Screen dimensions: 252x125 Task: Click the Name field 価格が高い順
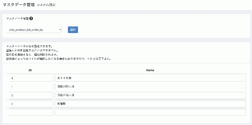click(x=150, y=95)
